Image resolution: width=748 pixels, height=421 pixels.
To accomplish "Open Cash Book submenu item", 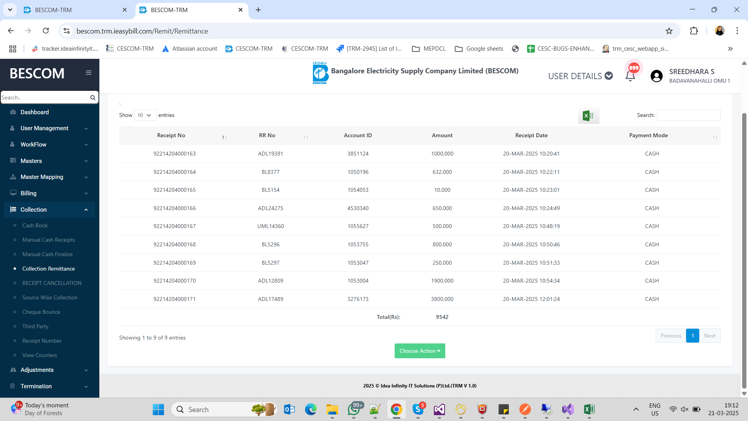I will (35, 225).
